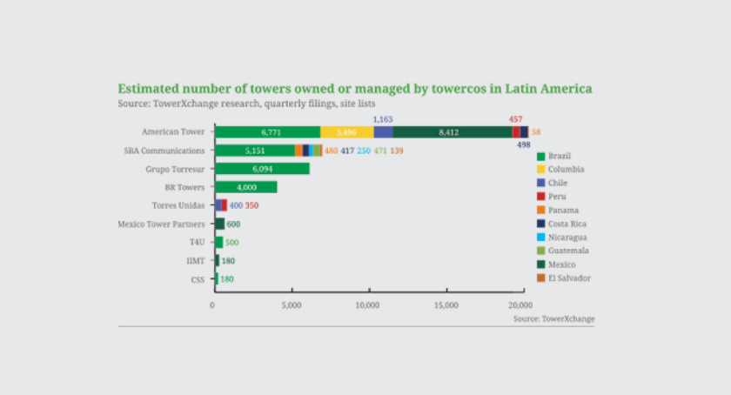The image size is (731, 395).
Task: Click the light green 471 value label
Action: pos(380,151)
